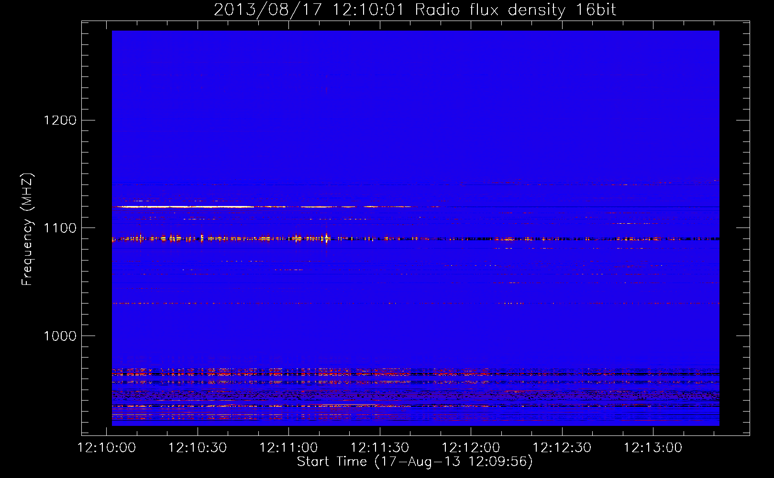Click the 12:10:30 time tick label
Viewport: 774px width, 478px height.
[x=198, y=448]
